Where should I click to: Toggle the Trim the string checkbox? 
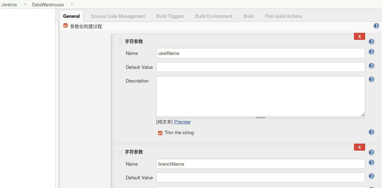pyautogui.click(x=160, y=133)
